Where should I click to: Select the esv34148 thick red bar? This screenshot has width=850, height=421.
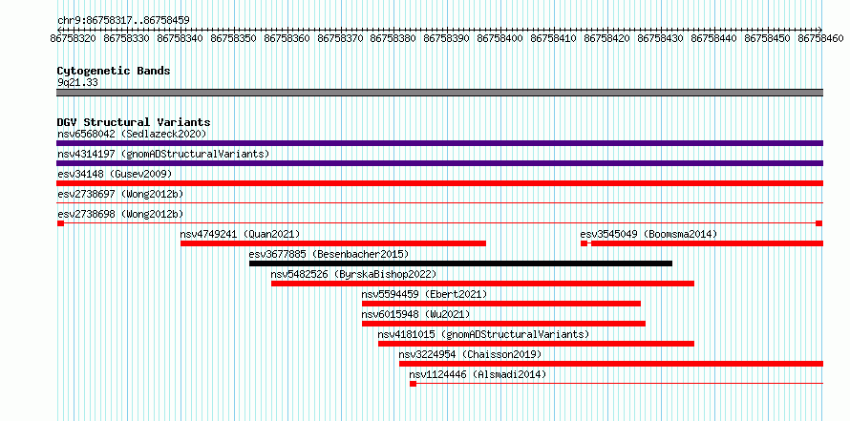tap(439, 183)
